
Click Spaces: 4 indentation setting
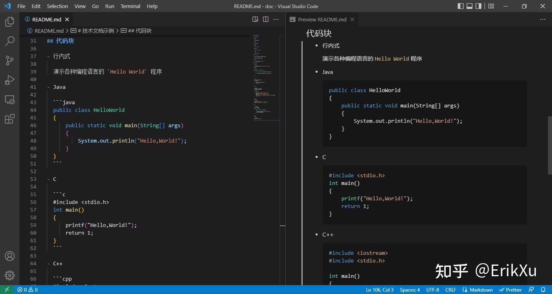point(409,290)
